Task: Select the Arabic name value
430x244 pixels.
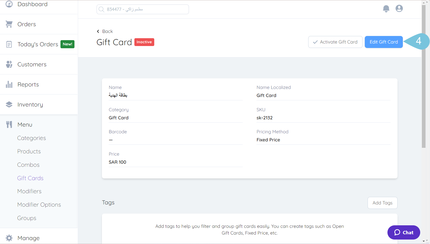Action: coord(118,95)
